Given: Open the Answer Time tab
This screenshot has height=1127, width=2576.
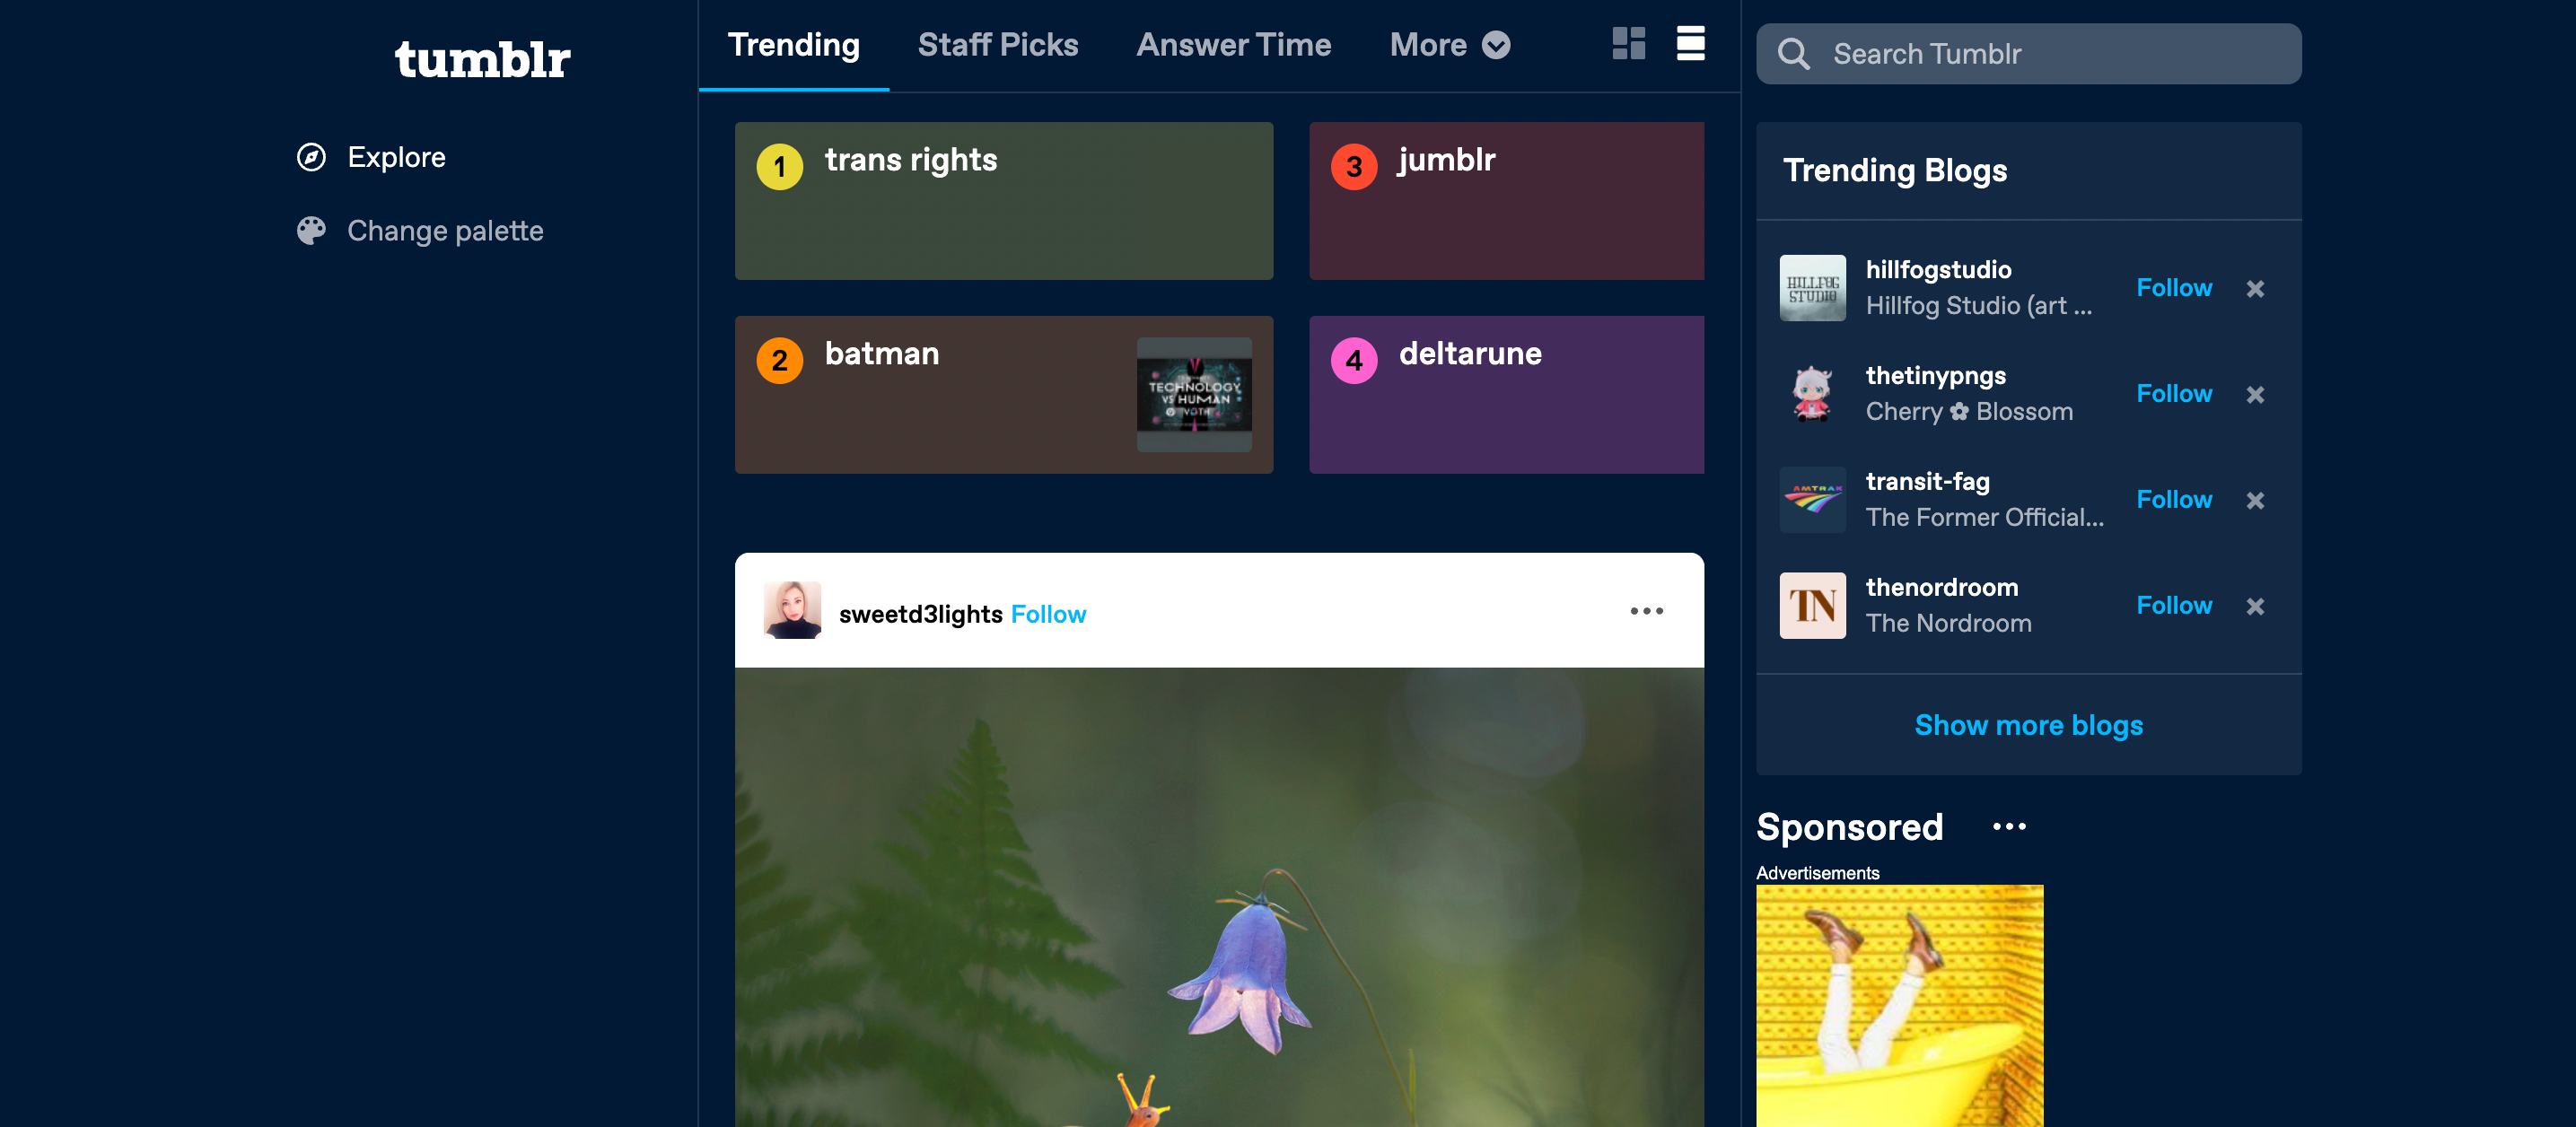Looking at the screenshot, I should point(1233,44).
